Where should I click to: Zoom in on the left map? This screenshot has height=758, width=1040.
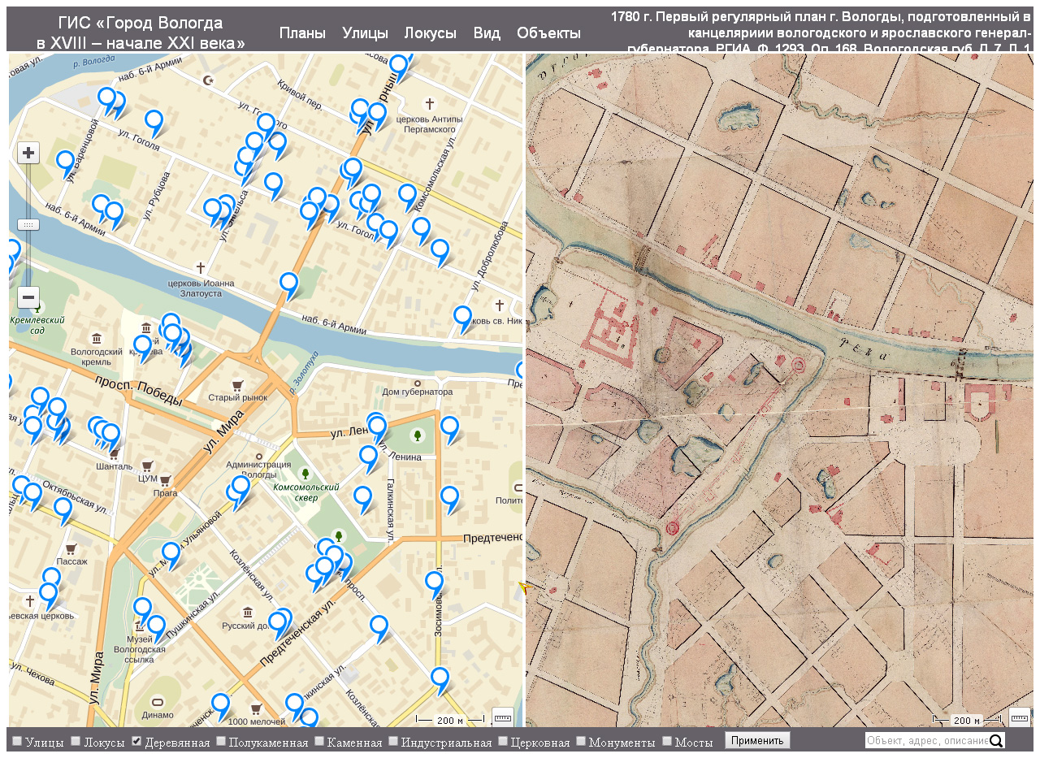(x=28, y=153)
